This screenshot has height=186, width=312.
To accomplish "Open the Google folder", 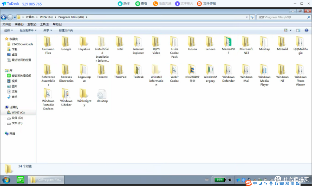I will (x=66, y=43).
